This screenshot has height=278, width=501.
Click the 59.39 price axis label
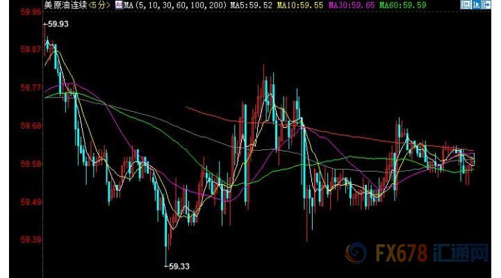(x=30, y=239)
